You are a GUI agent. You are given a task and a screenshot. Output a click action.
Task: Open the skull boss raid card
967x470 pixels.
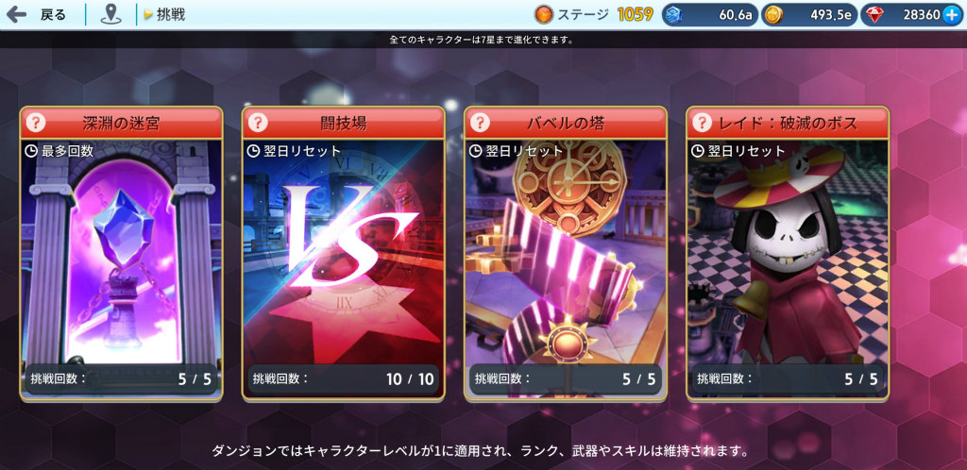[x=788, y=254]
